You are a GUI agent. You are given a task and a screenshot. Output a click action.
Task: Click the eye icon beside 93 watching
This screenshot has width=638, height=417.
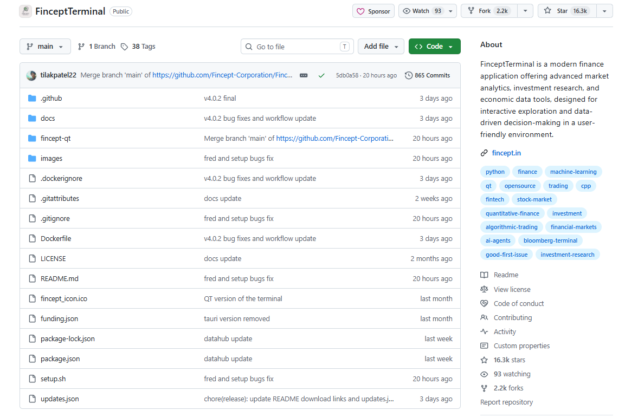coord(484,374)
